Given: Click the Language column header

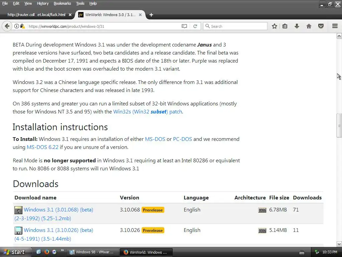Looking at the screenshot, I should [196, 198].
